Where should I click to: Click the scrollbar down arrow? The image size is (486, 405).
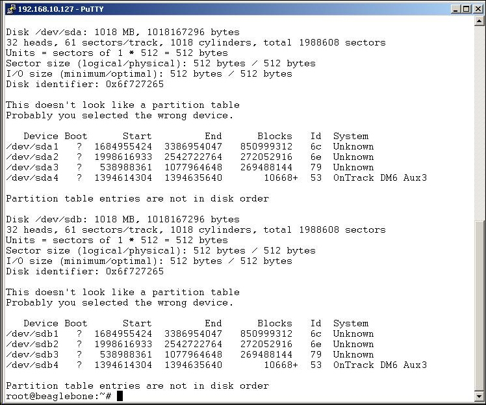pos(479,396)
